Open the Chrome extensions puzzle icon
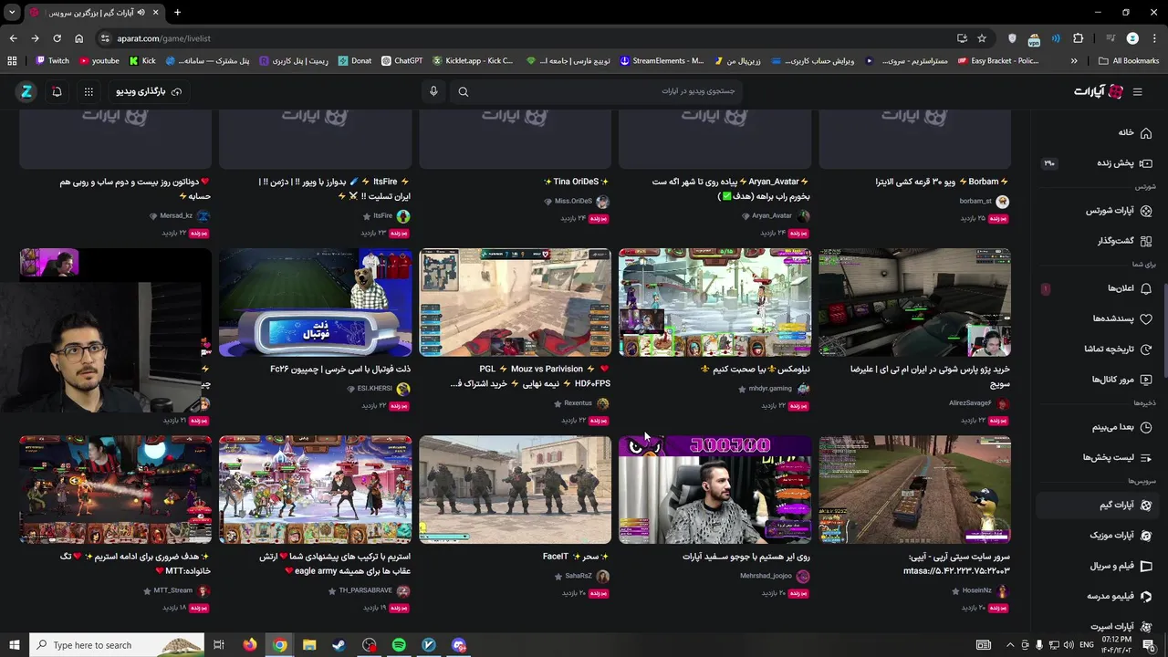The width and height of the screenshot is (1168, 657). [1079, 38]
